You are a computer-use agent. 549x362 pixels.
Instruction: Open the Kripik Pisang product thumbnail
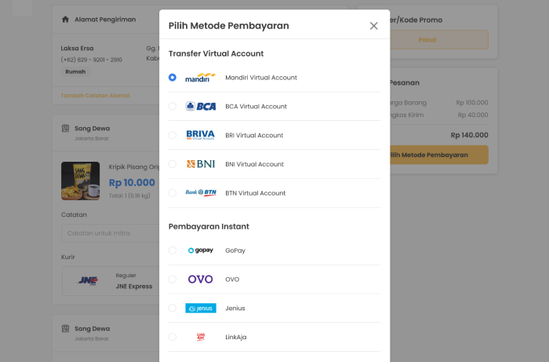81,181
